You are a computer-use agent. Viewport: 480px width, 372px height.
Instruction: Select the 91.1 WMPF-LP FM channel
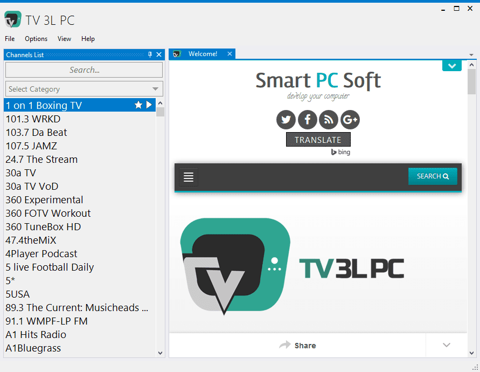coord(80,321)
